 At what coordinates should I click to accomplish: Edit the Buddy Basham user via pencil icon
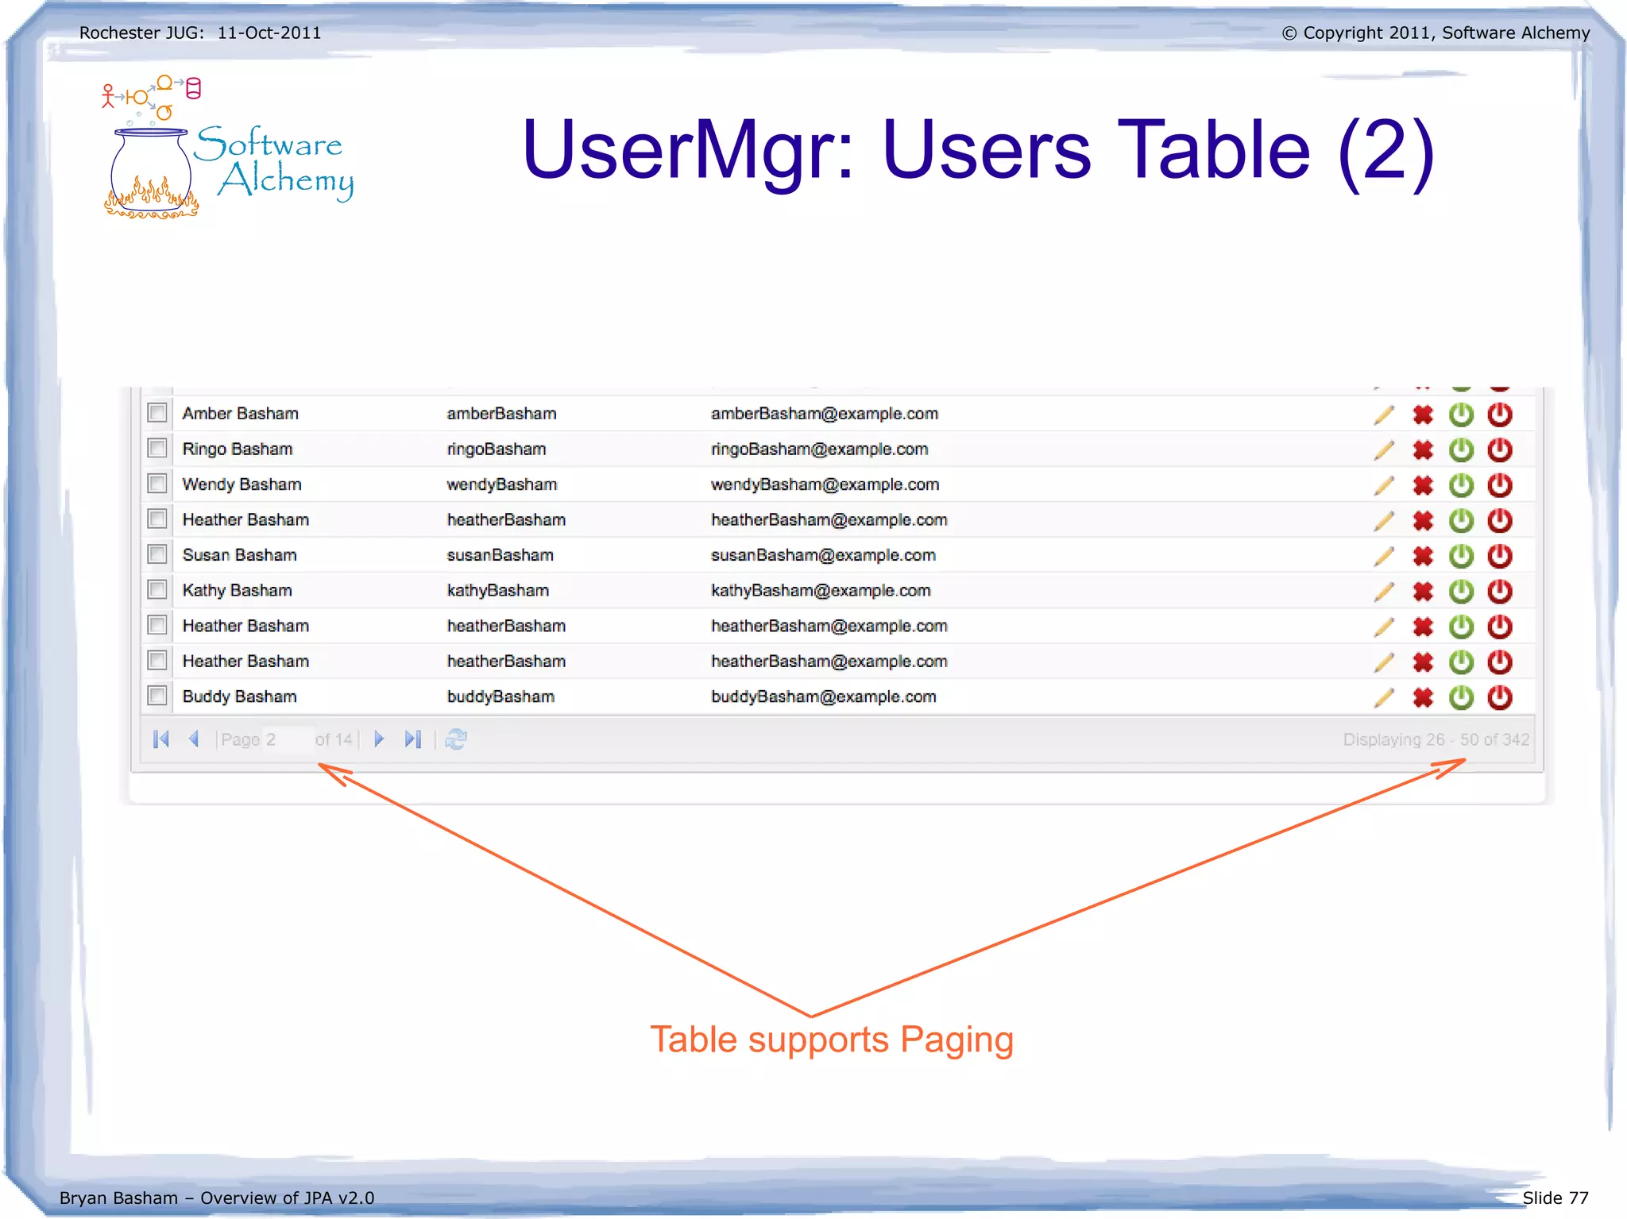[x=1384, y=698]
